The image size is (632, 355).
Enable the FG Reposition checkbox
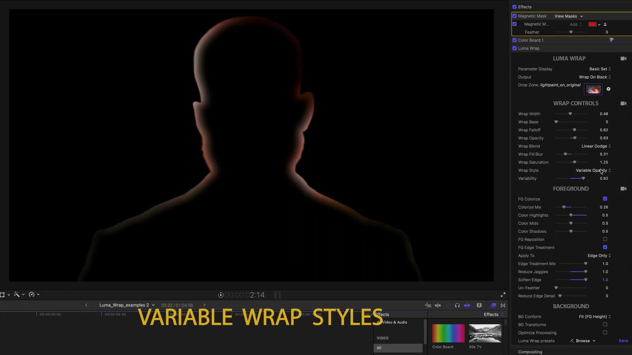click(605, 239)
